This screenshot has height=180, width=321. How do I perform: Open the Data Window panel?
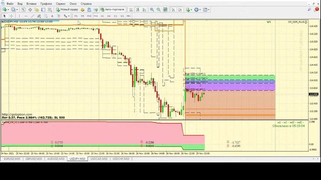(30, 9)
